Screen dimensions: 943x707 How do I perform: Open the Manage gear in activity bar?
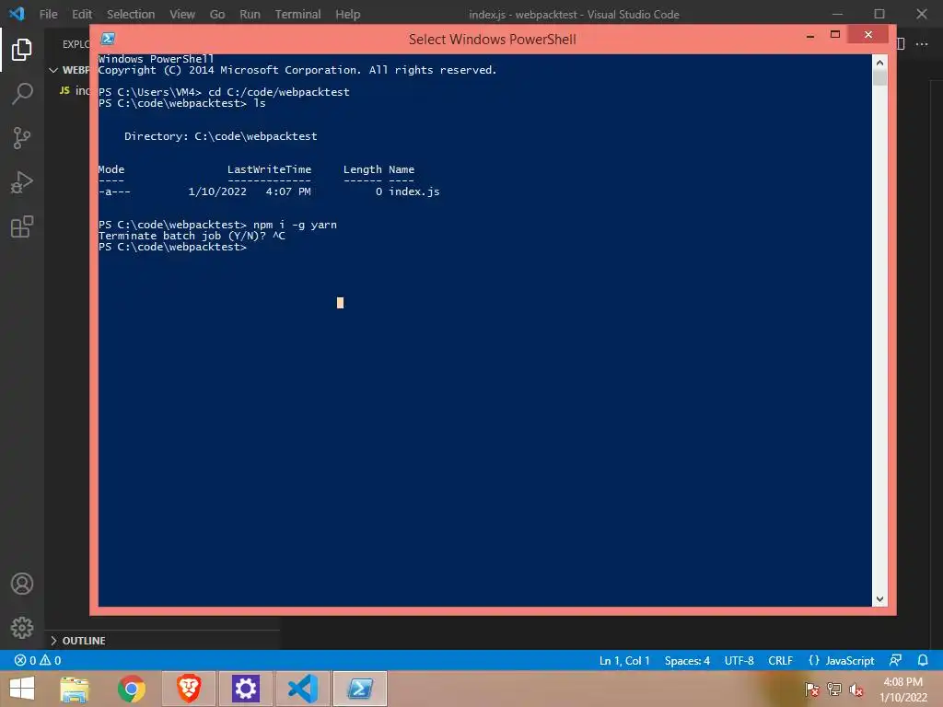tap(22, 628)
